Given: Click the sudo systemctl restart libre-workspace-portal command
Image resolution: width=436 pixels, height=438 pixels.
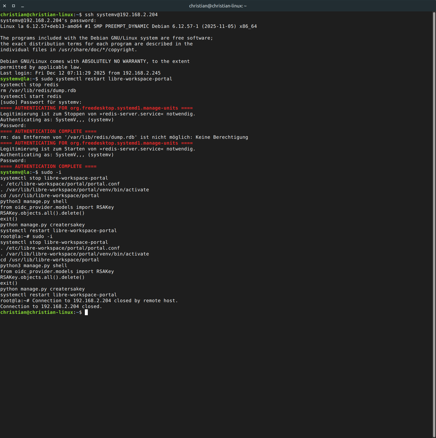Looking at the screenshot, I should coord(106,79).
